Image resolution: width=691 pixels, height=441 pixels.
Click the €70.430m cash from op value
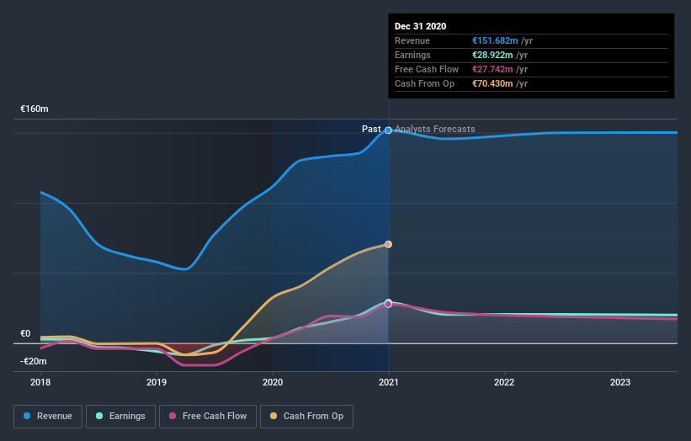click(492, 83)
